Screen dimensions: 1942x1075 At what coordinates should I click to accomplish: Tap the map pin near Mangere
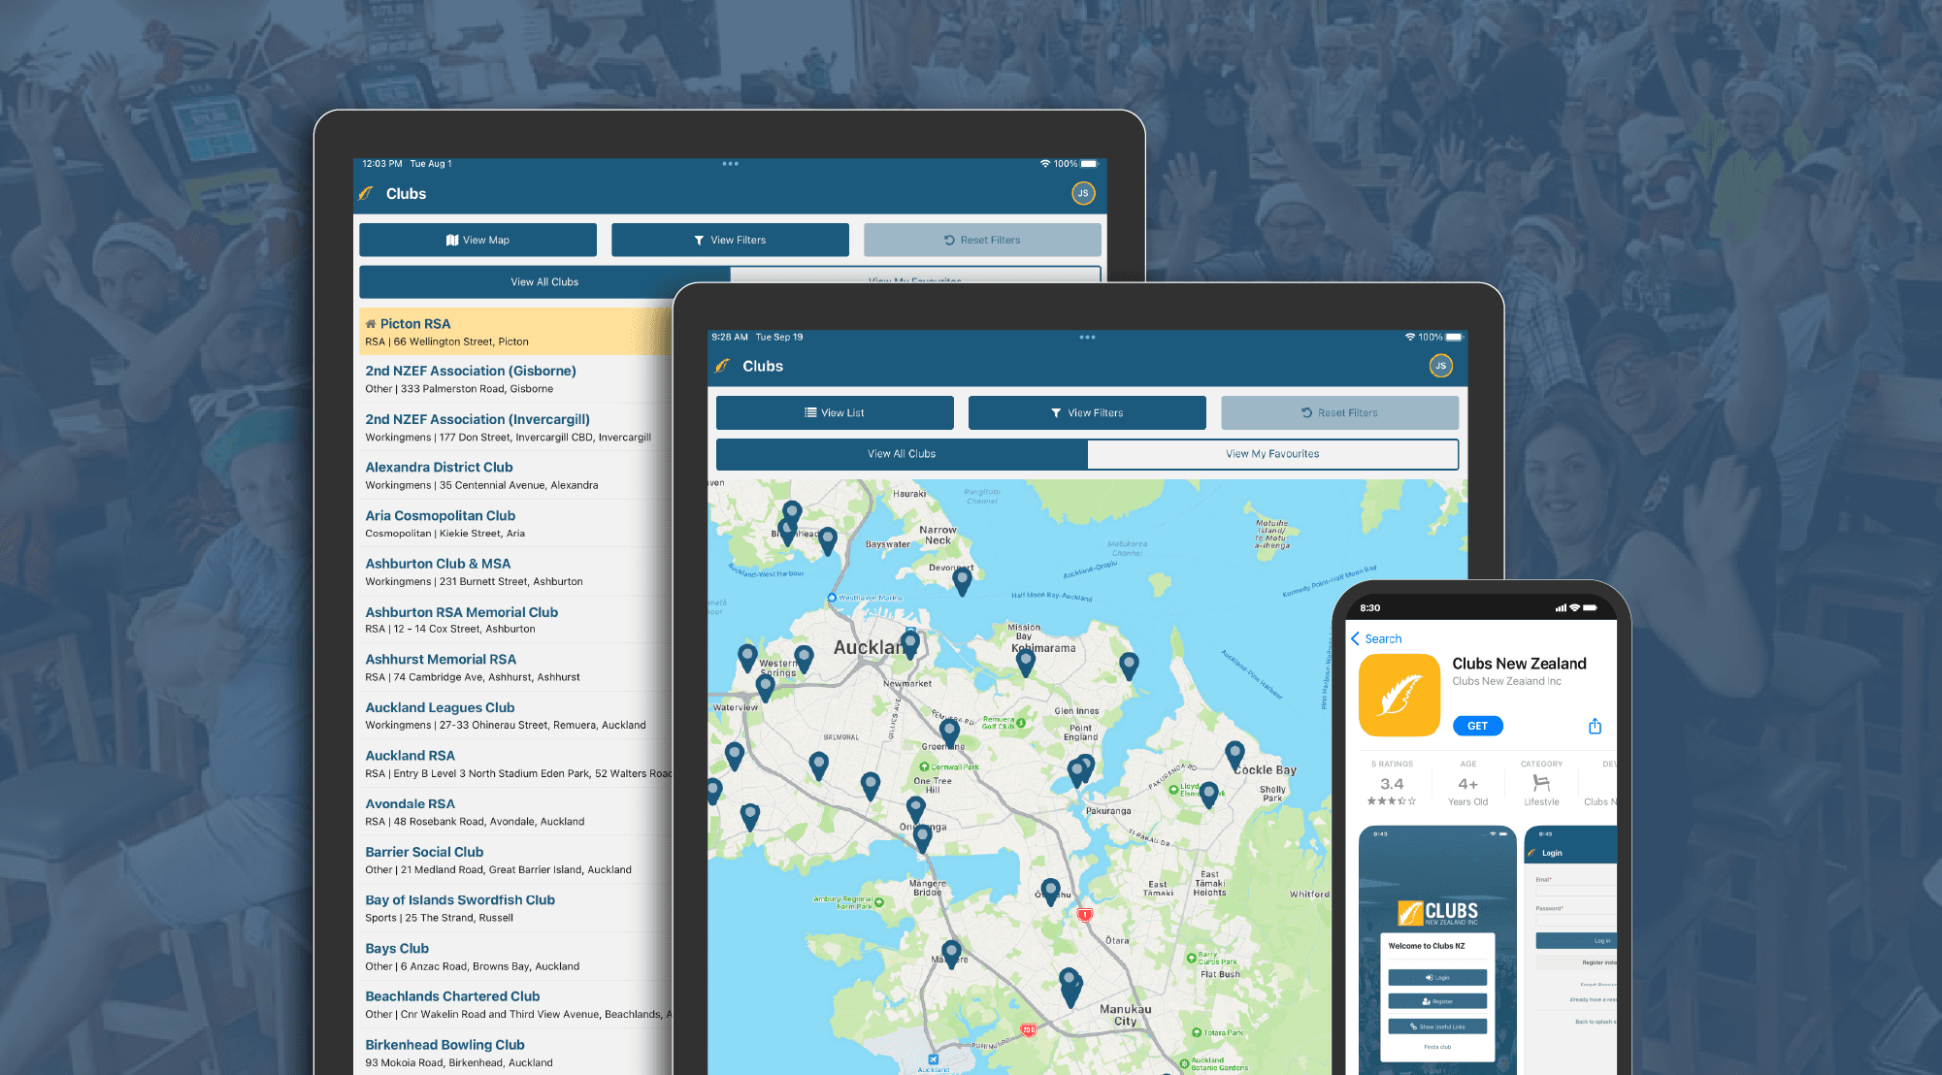(952, 954)
